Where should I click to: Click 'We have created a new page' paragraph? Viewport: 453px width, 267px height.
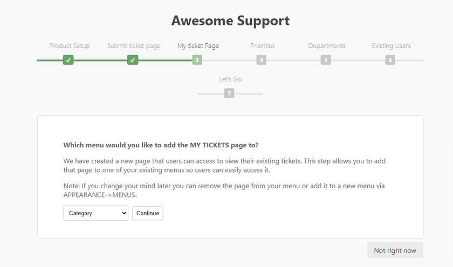tap(224, 166)
